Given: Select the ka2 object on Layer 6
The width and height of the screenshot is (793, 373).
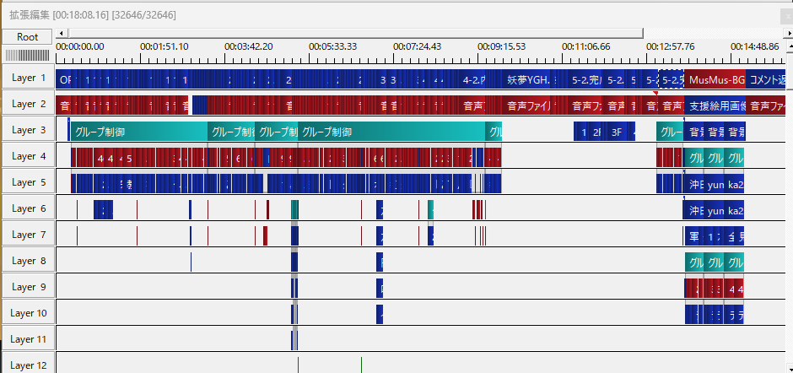Looking at the screenshot, I should coord(734,210).
